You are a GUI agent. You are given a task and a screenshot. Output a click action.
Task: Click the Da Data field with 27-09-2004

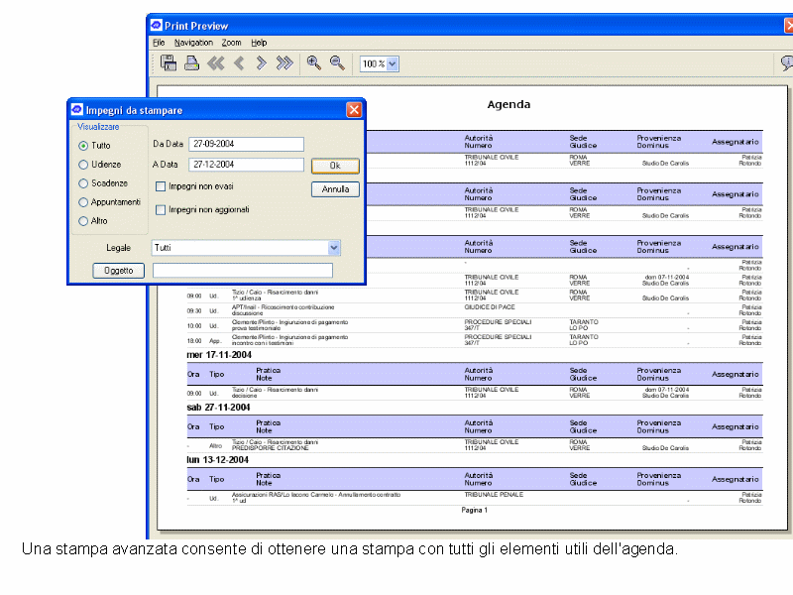pyautogui.click(x=246, y=144)
